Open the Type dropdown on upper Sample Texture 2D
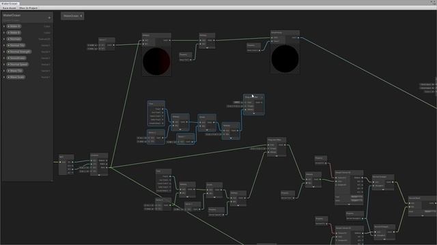Viewport: 437px width, 245px height. (356, 197)
